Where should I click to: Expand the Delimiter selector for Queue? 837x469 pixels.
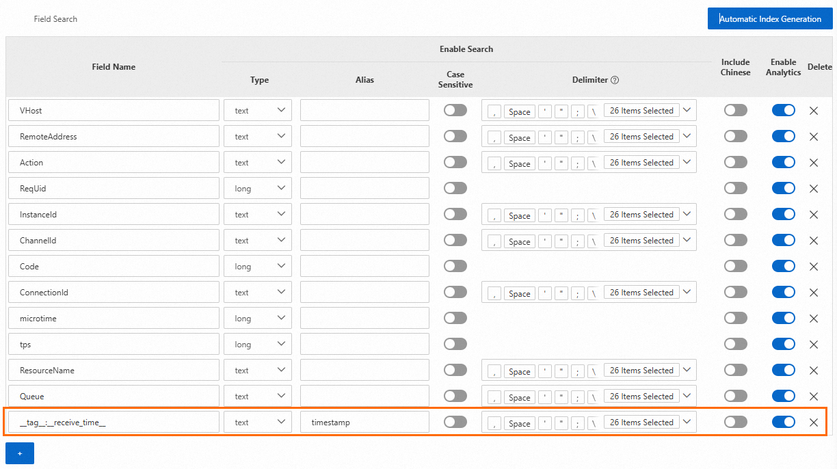point(687,396)
